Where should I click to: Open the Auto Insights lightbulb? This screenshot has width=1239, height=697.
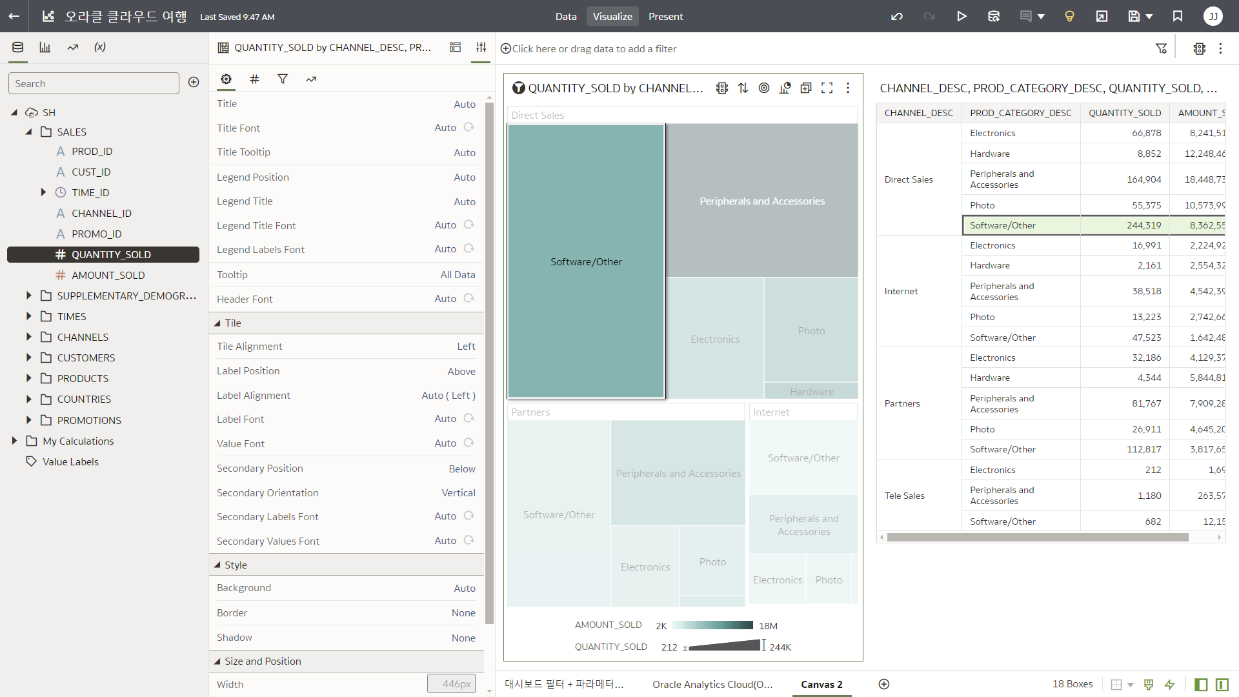[1069, 16]
